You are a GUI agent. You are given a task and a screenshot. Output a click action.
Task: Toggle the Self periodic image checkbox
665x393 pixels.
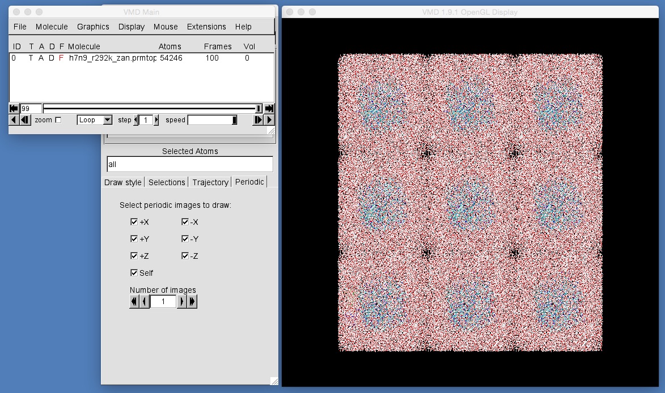pos(134,273)
